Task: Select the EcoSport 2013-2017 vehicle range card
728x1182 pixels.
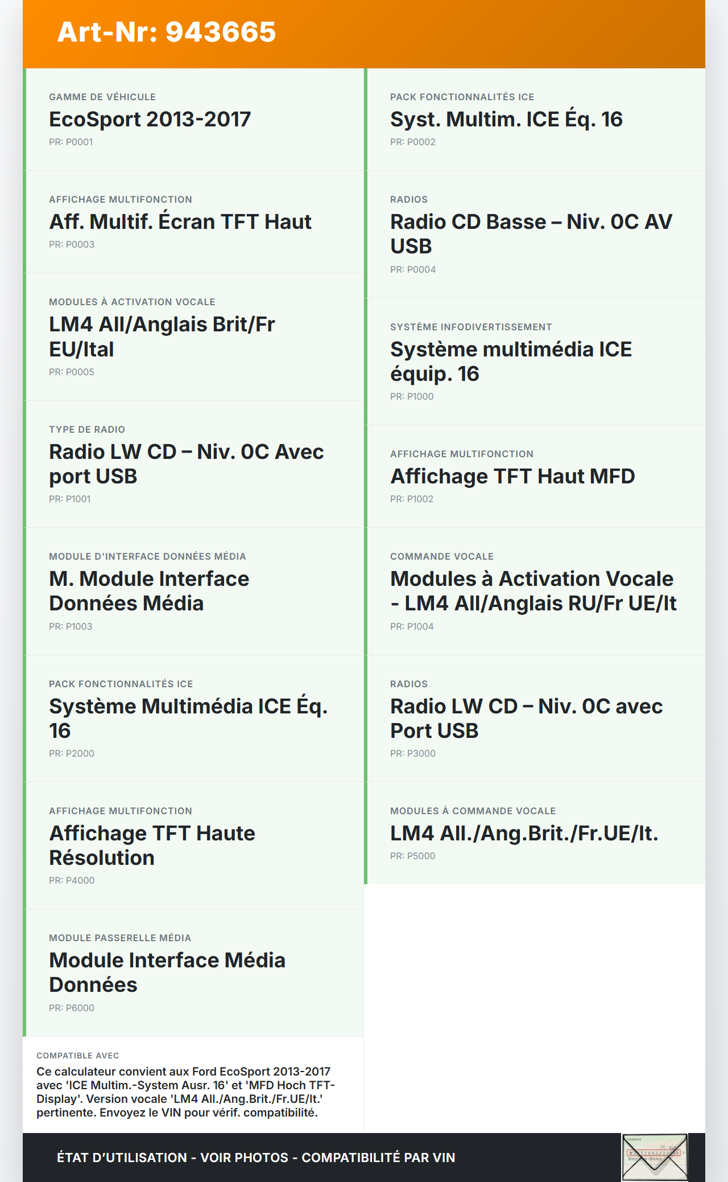Action: 195,120
